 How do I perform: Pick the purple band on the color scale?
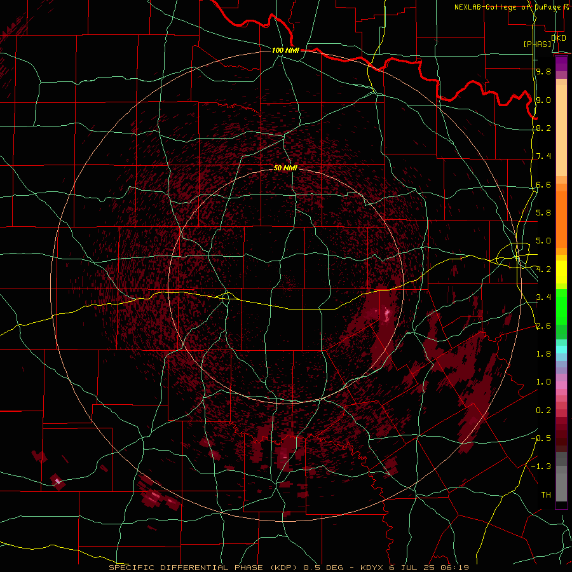click(561, 64)
